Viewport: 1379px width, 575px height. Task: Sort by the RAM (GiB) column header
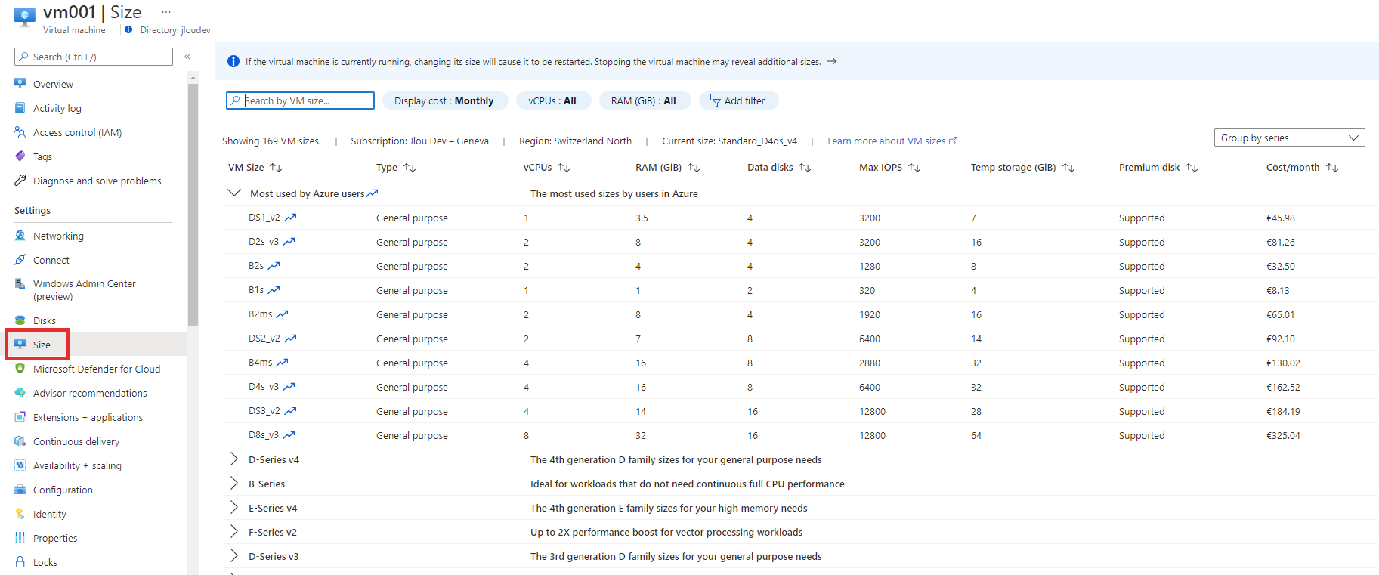[x=667, y=168]
